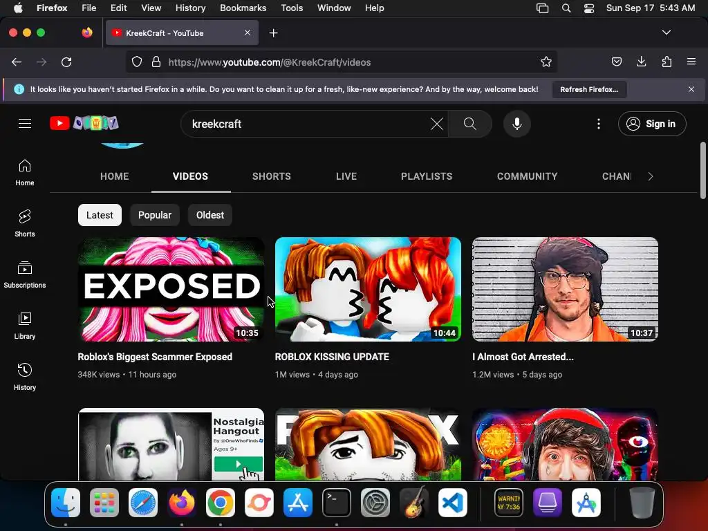708x531 pixels.
Task: Open the View menu
Action: (x=151, y=8)
